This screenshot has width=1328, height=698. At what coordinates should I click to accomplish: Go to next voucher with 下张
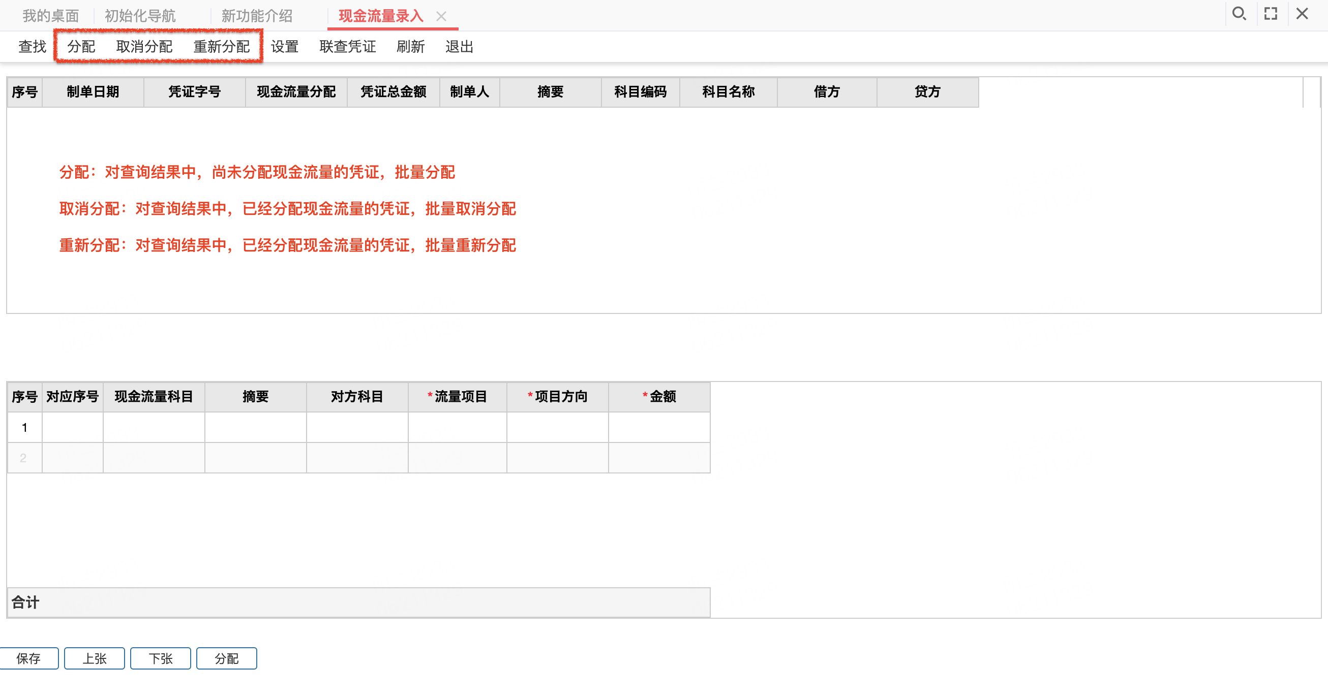[x=160, y=658]
